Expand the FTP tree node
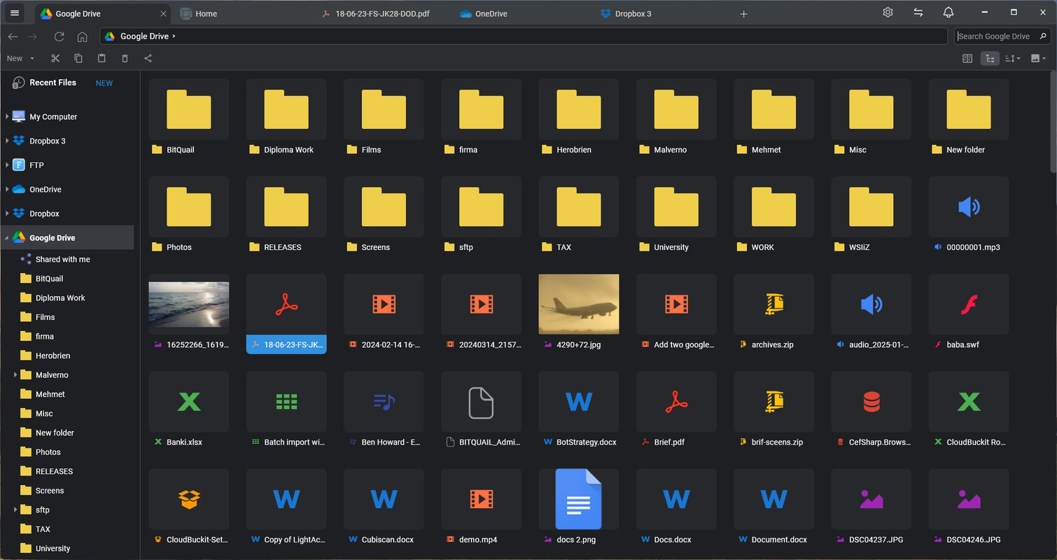This screenshot has height=560, width=1057. coord(7,165)
